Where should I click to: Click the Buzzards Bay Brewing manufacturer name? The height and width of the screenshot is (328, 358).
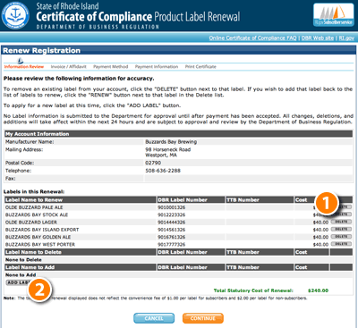tap(171, 142)
